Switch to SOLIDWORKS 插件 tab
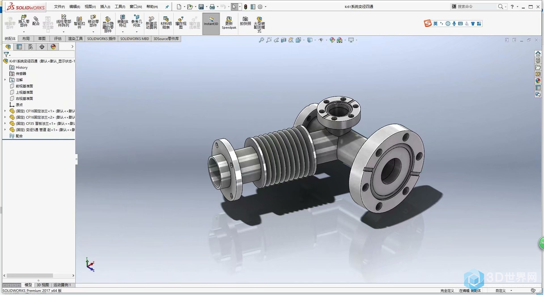544x295 pixels. point(101,39)
